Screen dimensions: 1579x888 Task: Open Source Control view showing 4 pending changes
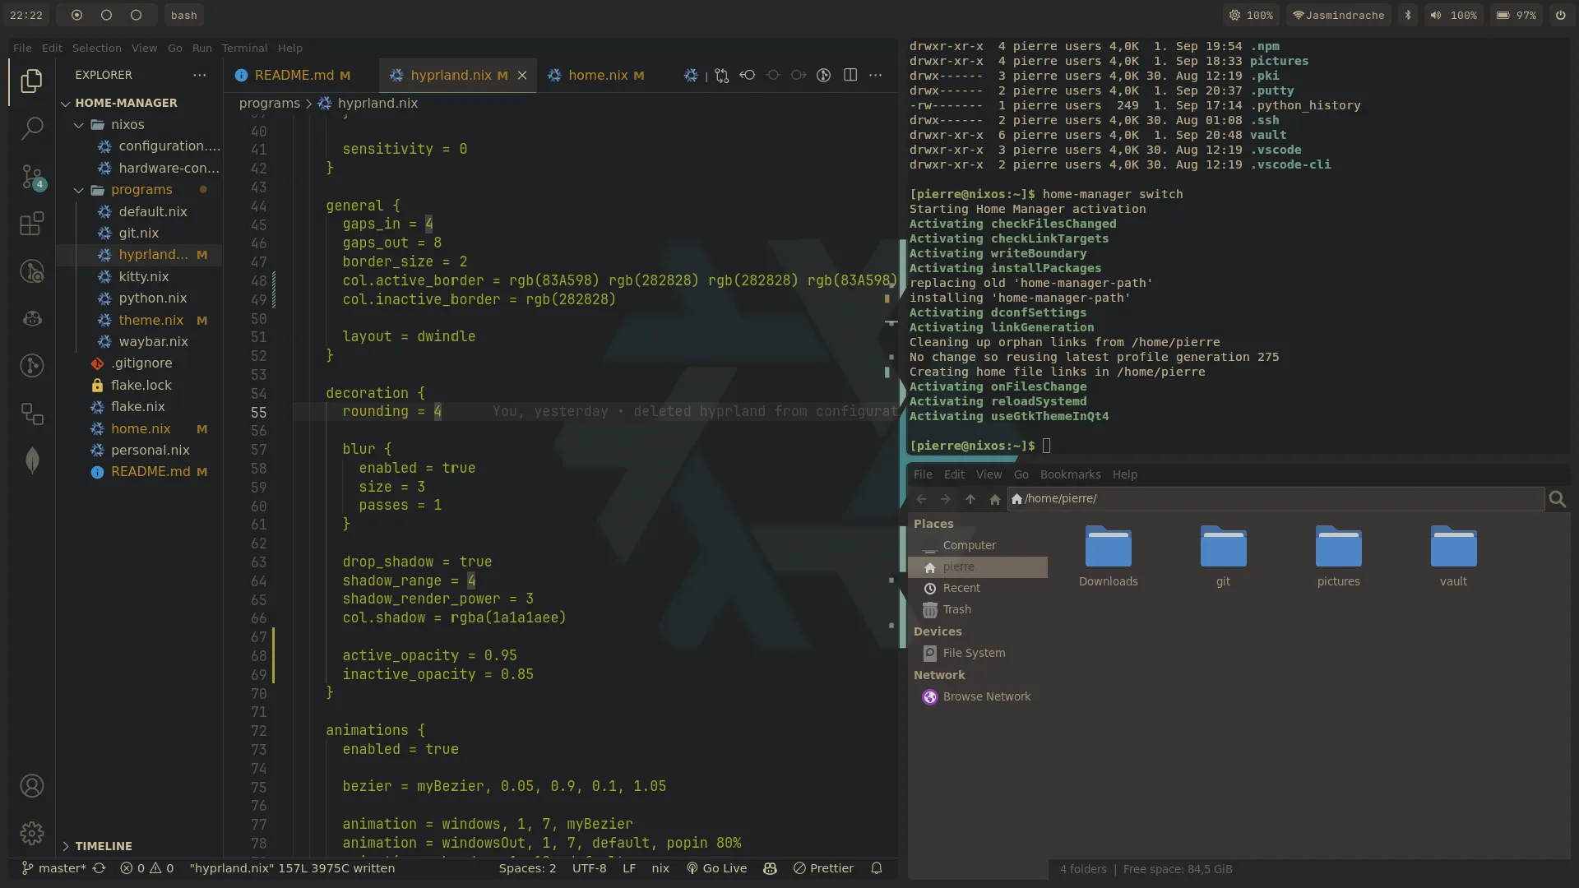pos(31,177)
